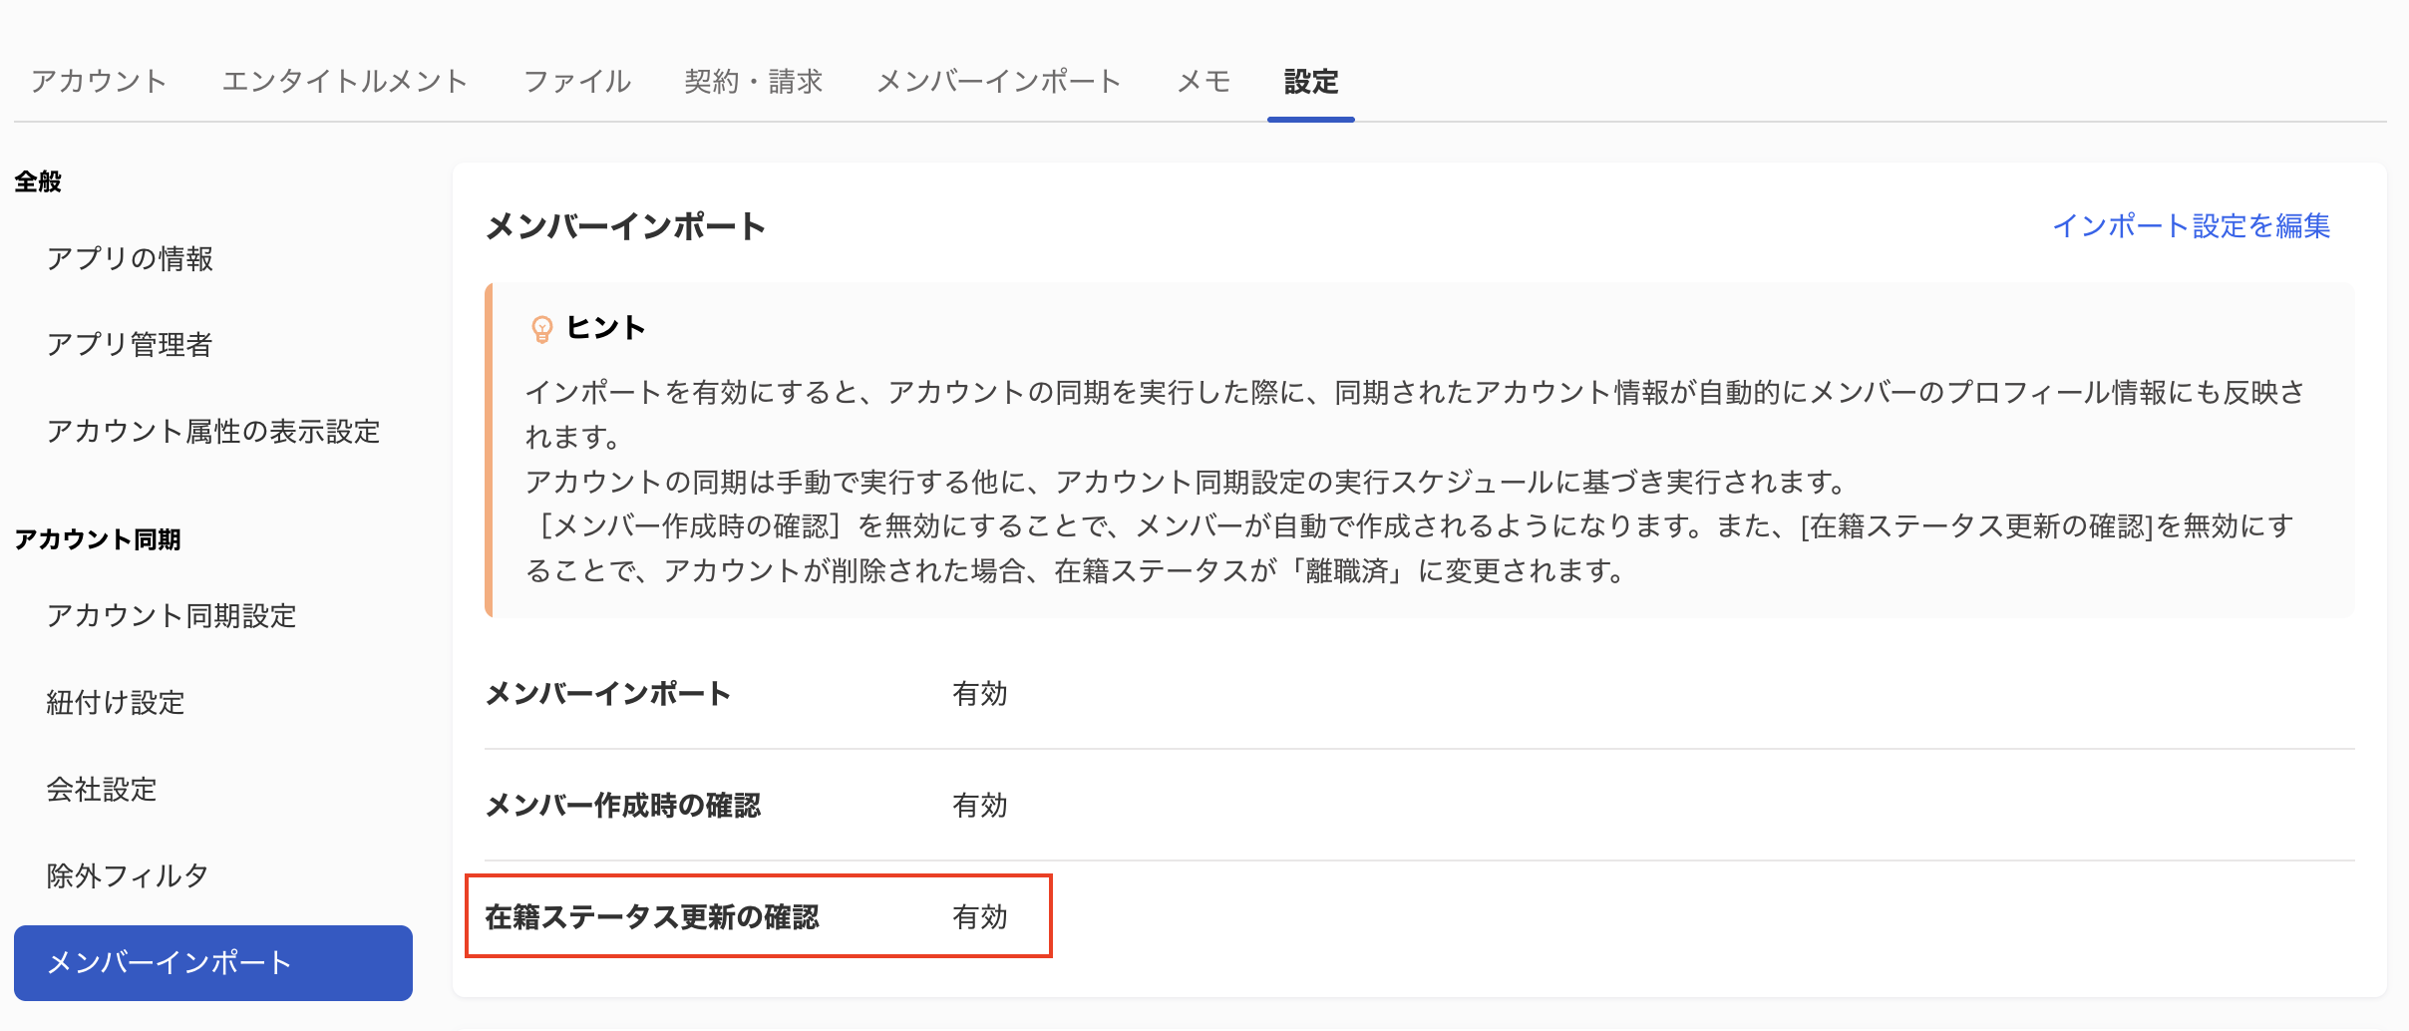The height and width of the screenshot is (1031, 2409).
Task: Open 除外フィルタ in the sidebar
Action: [128, 875]
